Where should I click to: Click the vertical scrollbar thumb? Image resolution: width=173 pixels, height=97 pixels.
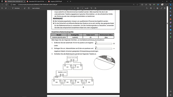[x=167, y=23]
